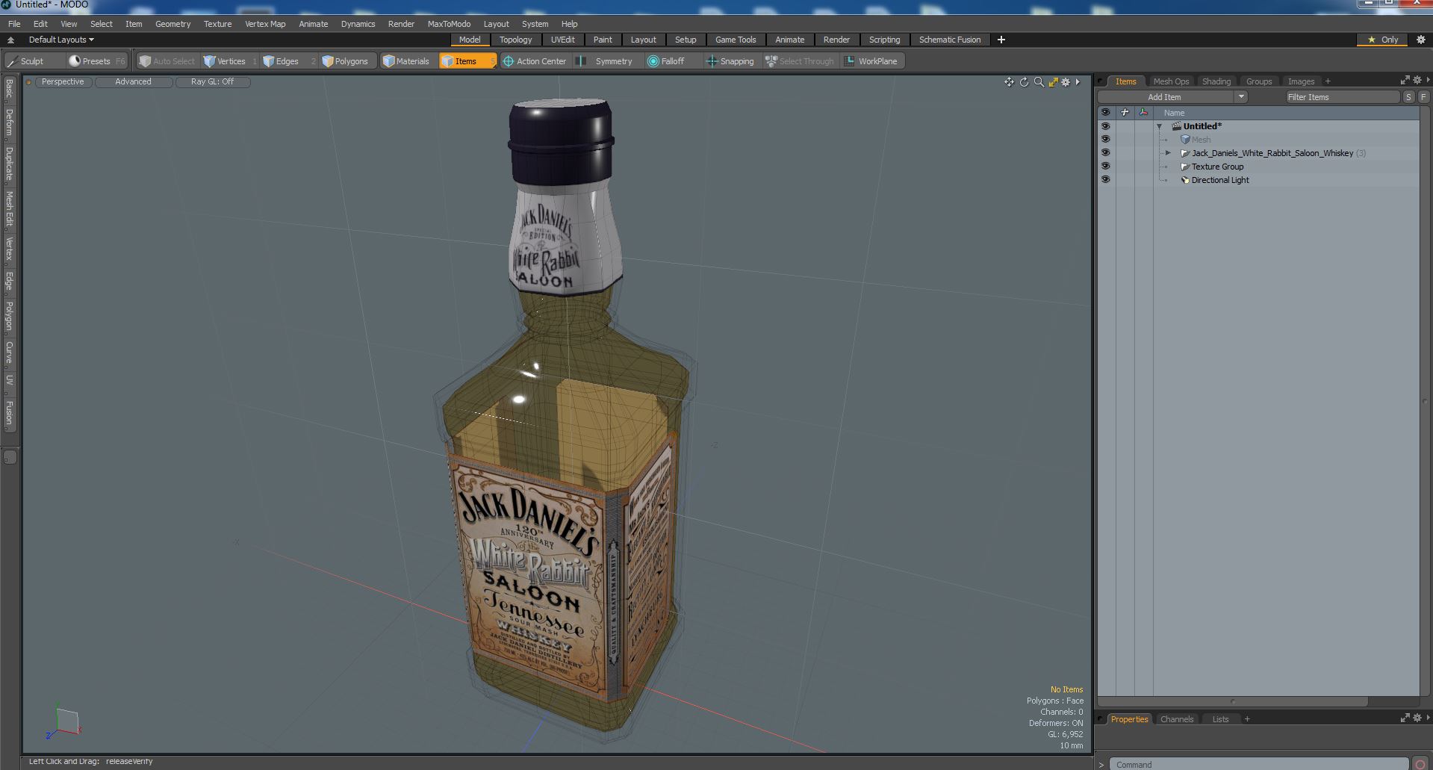Click the viewport zoom magnifier icon
The height and width of the screenshot is (770, 1433).
tap(1039, 82)
